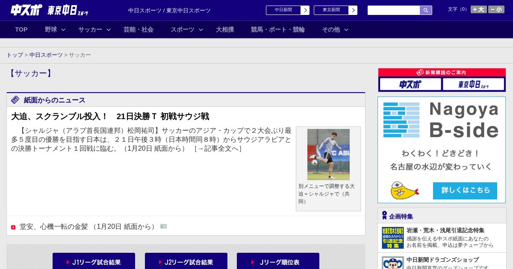Expand the chevron next to その他
The width and height of the screenshot is (513, 269).
[x=346, y=29]
